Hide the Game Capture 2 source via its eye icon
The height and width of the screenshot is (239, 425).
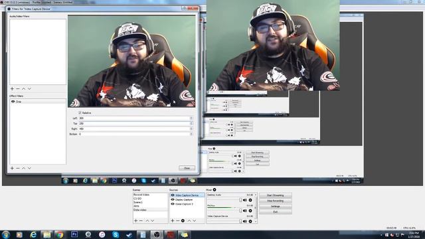pos(173,204)
